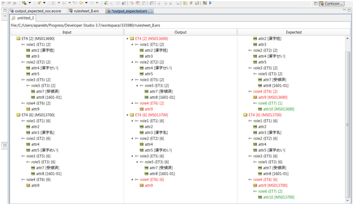Select red attr9 under ET4 [2] in Output
This screenshot has width=354, height=205.
click(x=149, y=109)
